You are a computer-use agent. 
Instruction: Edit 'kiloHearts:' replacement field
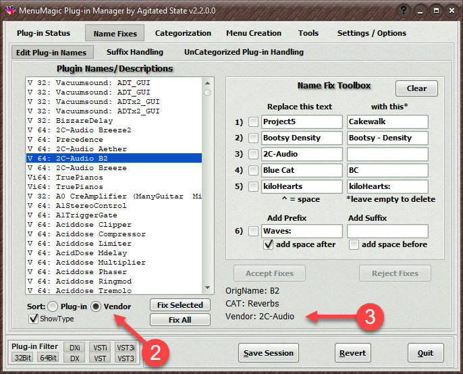(x=387, y=187)
